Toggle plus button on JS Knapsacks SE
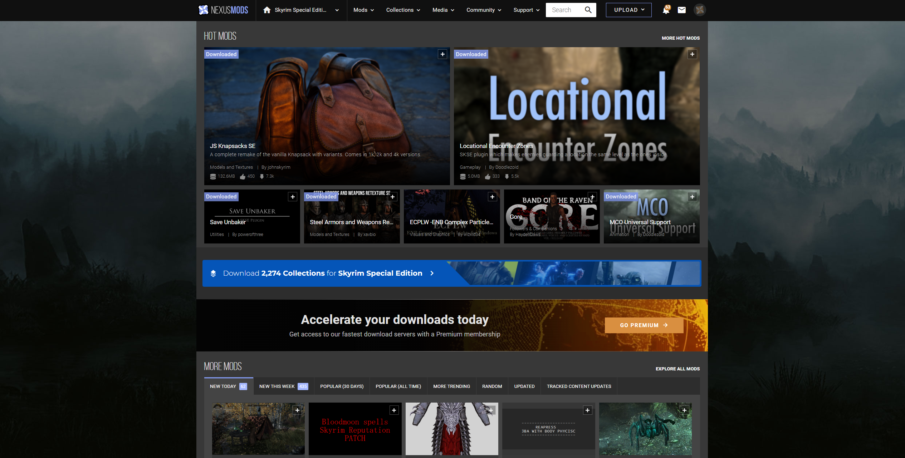 click(x=442, y=54)
